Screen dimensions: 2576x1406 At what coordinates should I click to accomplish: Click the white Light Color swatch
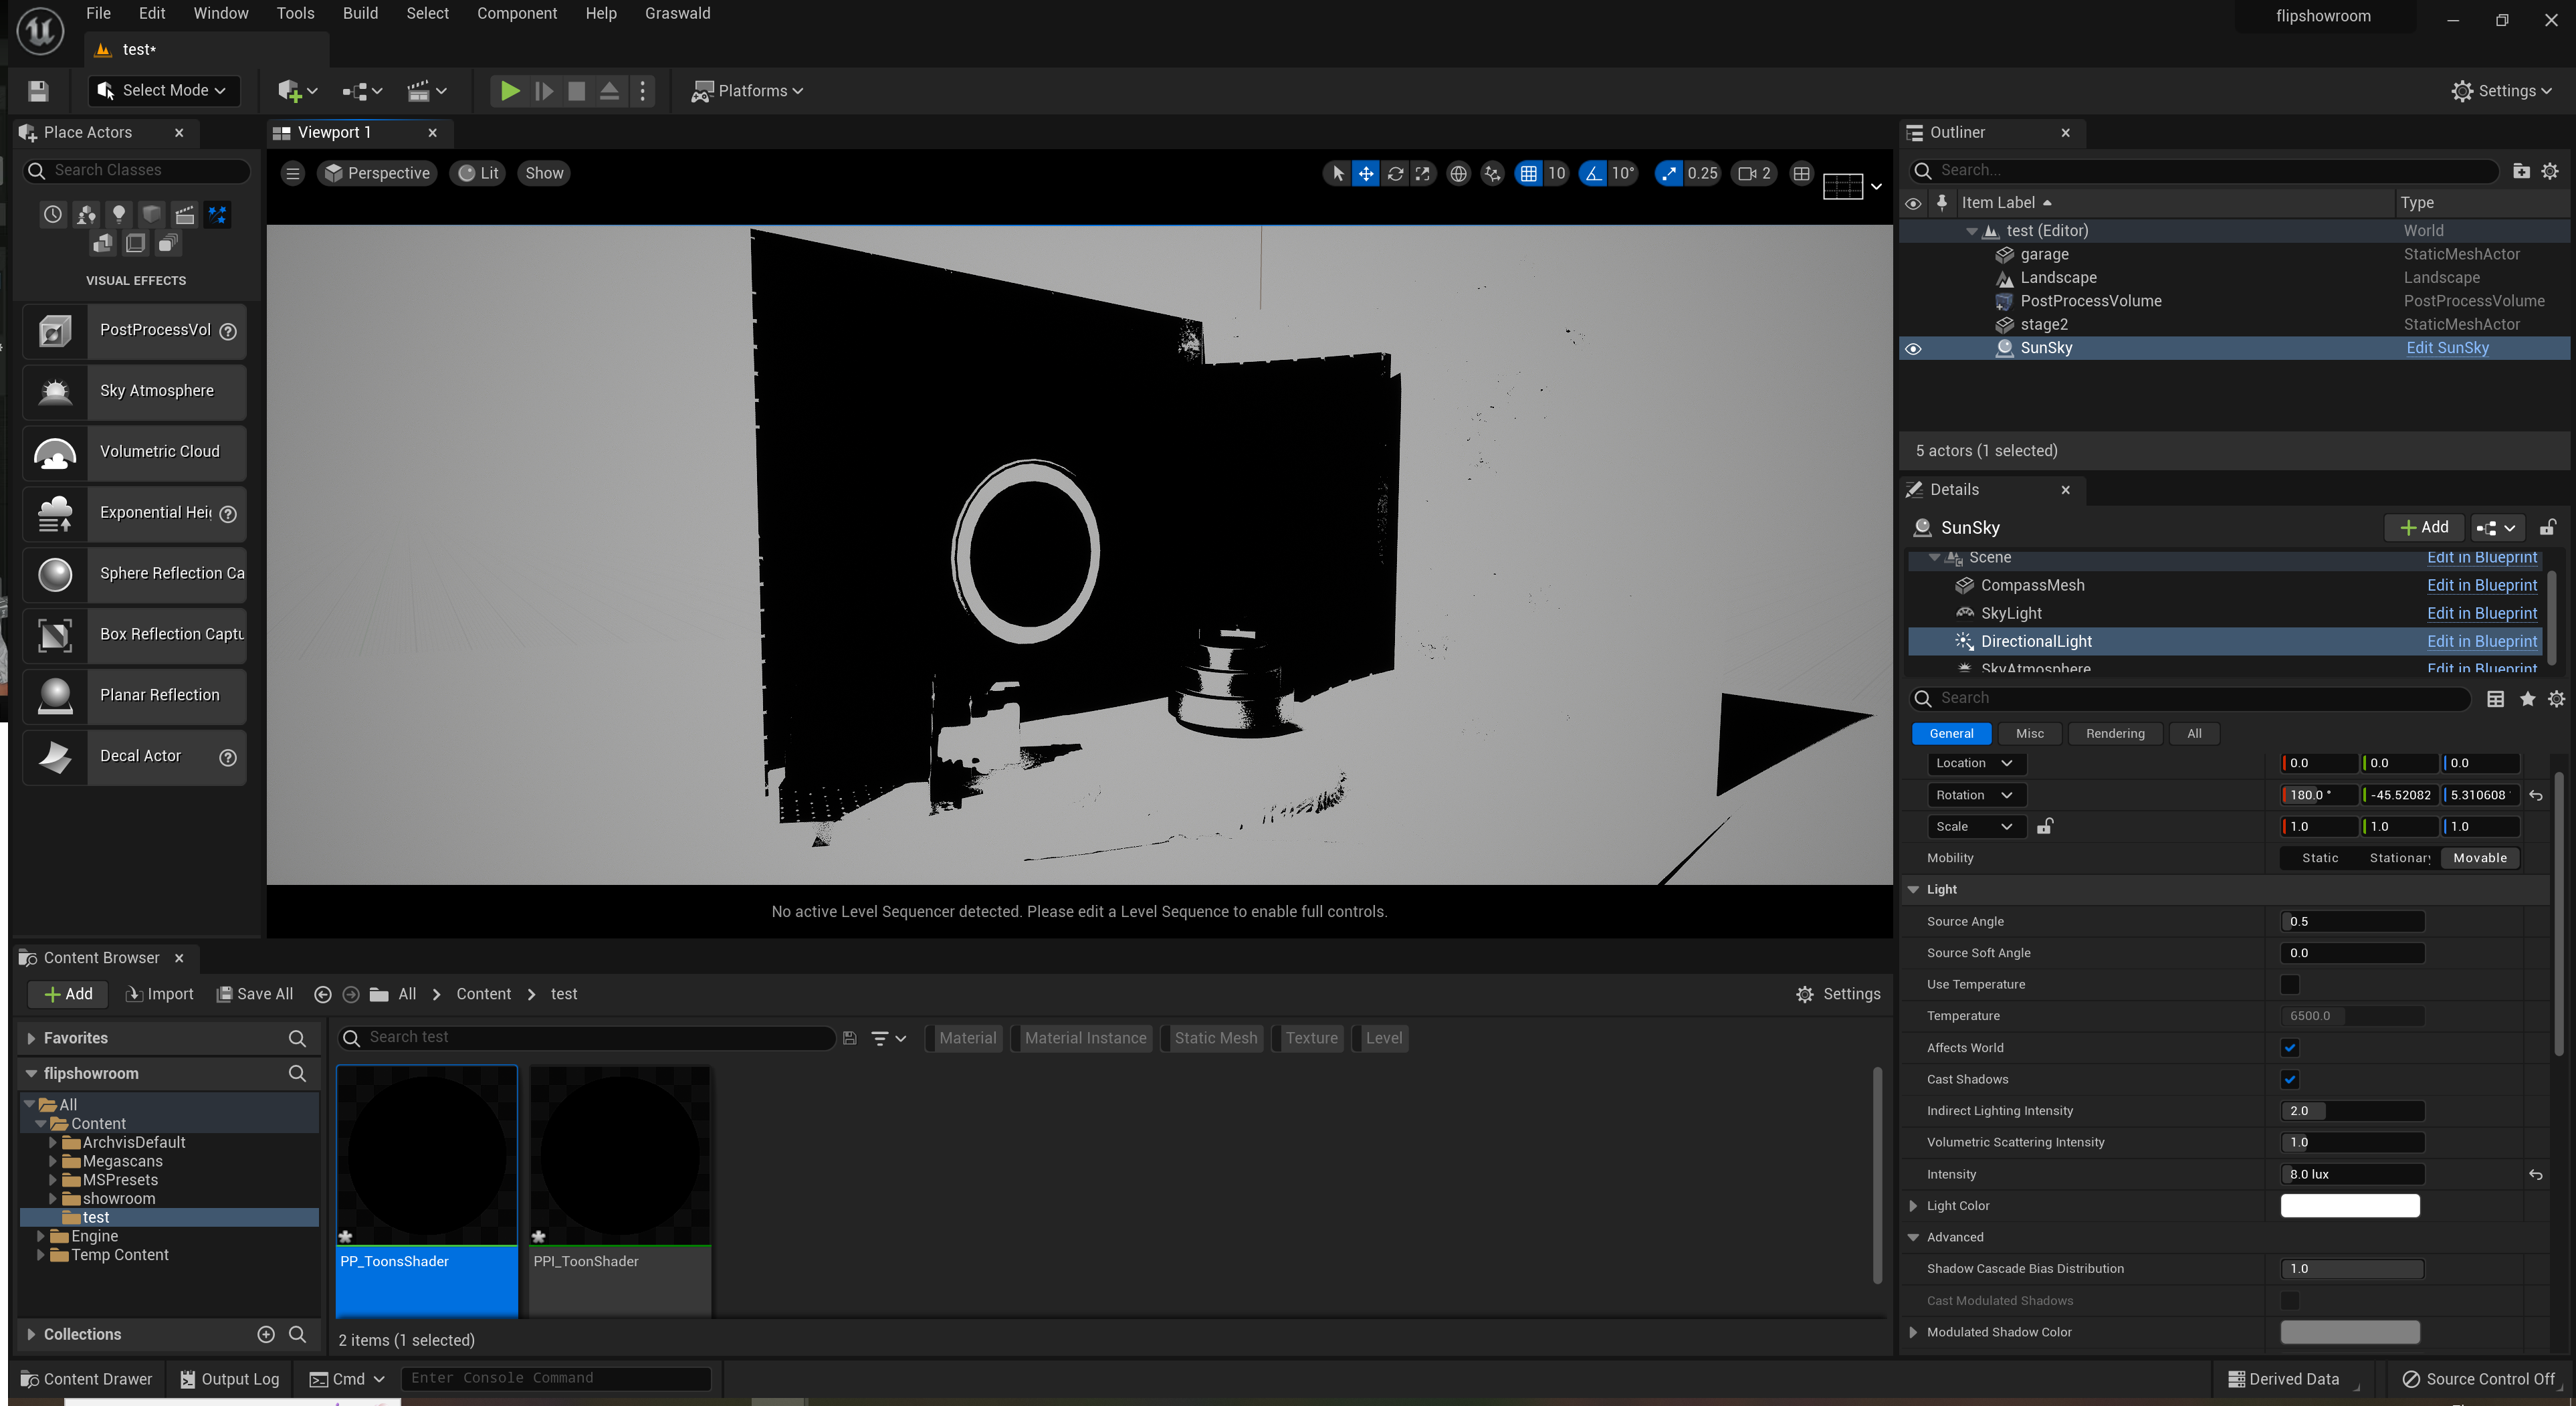click(2349, 1206)
